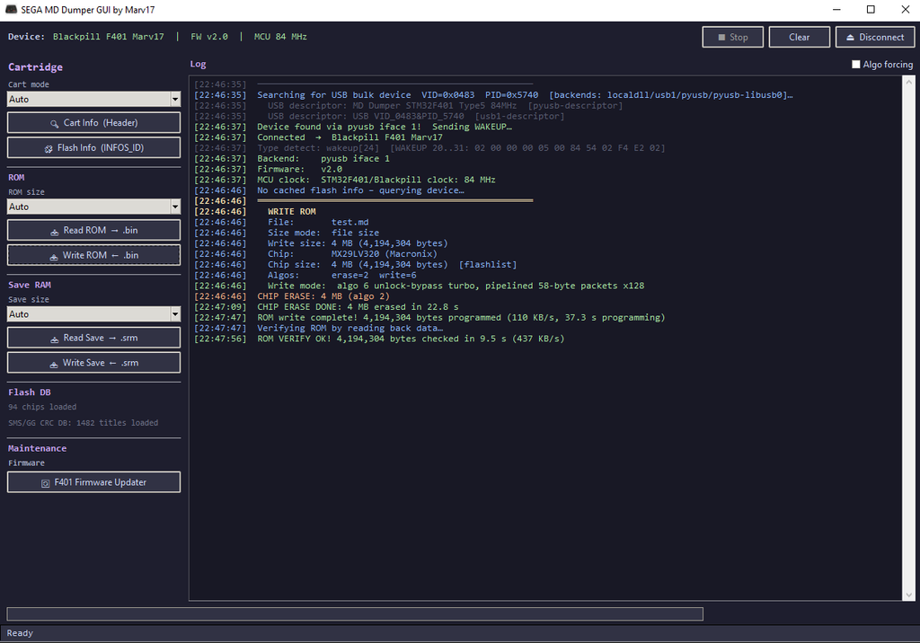
Task: Click the F401 Firmware Updater label
Action: 101,482
